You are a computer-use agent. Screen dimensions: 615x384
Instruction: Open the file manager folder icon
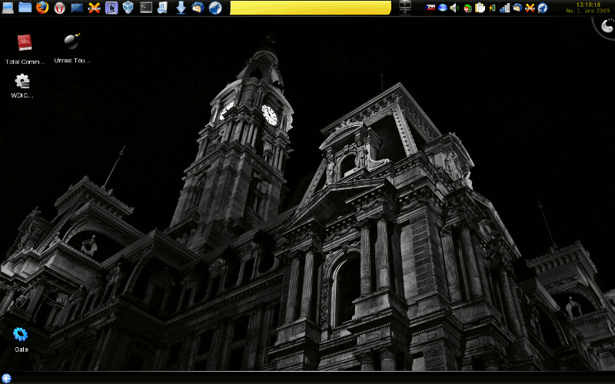[x=25, y=8]
